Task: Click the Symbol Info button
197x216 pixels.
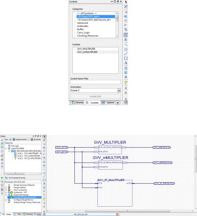Action: (96, 96)
